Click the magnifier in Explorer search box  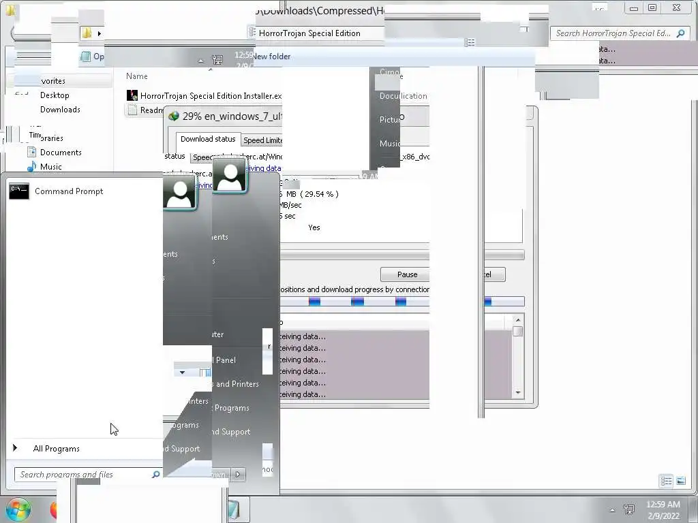(x=680, y=33)
